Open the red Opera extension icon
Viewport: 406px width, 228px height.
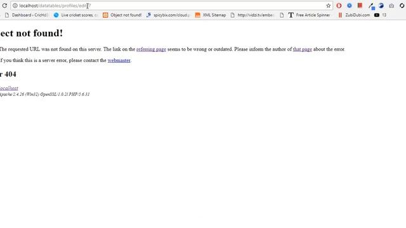[x=339, y=6]
